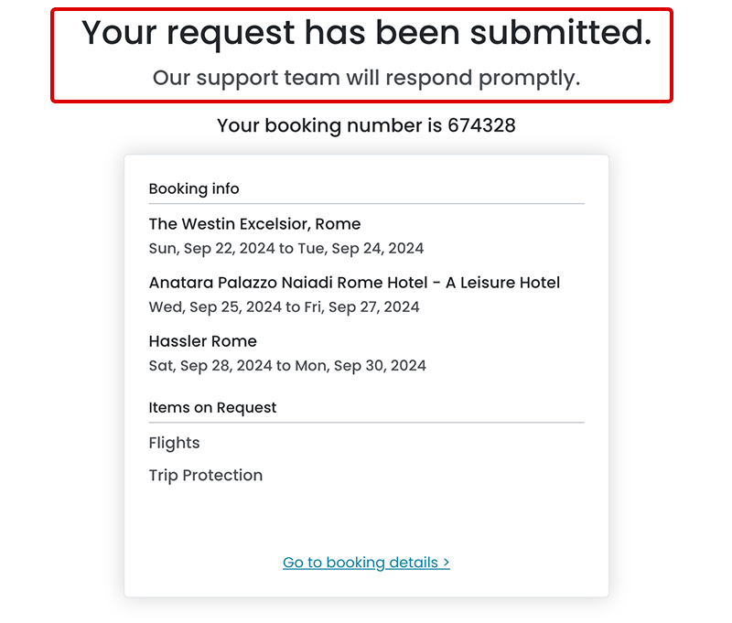Select the Flights request item
Viewport: 732px width, 623px height.
coord(174,443)
